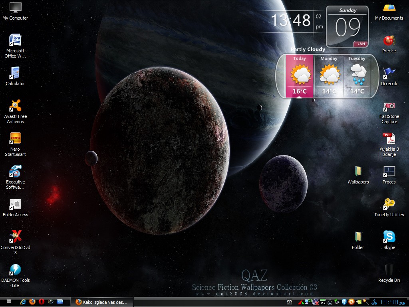Viewport: 409px width, 307px height.
Task: Launch the Calculator shortcut
Action: (15, 76)
